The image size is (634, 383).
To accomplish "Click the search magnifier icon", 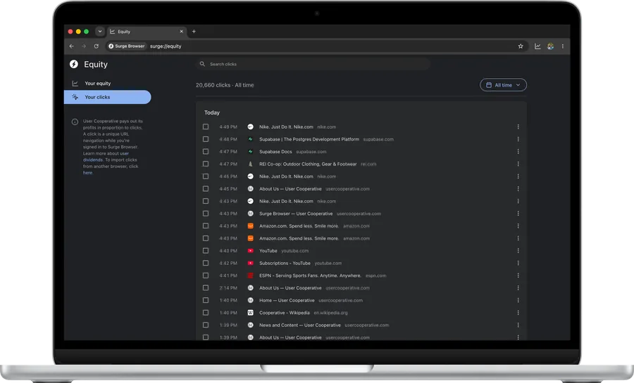I will click(202, 64).
